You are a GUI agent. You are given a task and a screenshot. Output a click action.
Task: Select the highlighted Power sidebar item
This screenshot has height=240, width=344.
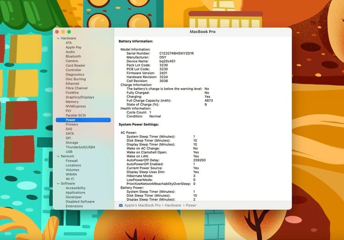coord(71,120)
